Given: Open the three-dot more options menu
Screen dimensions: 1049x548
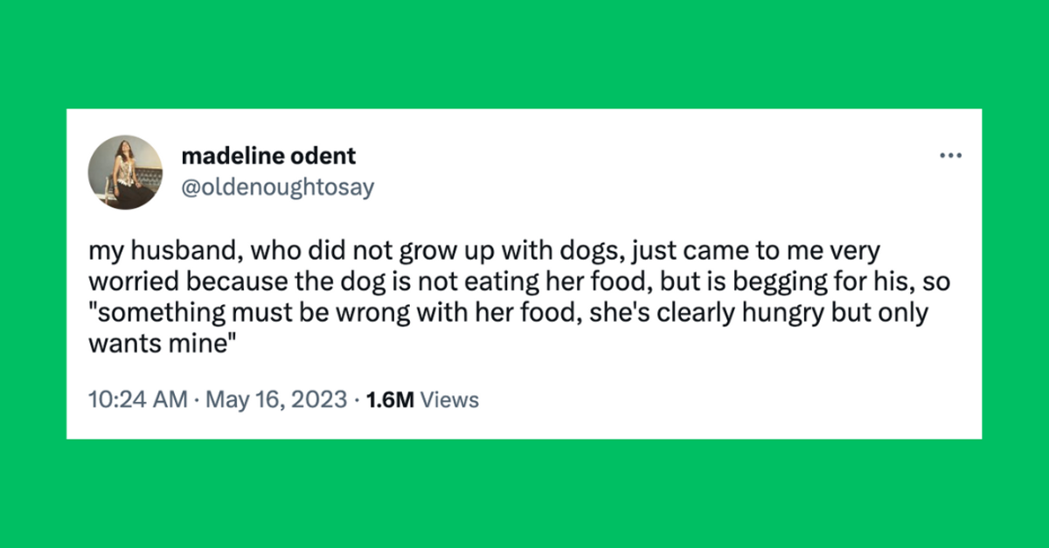Looking at the screenshot, I should coord(950,156).
